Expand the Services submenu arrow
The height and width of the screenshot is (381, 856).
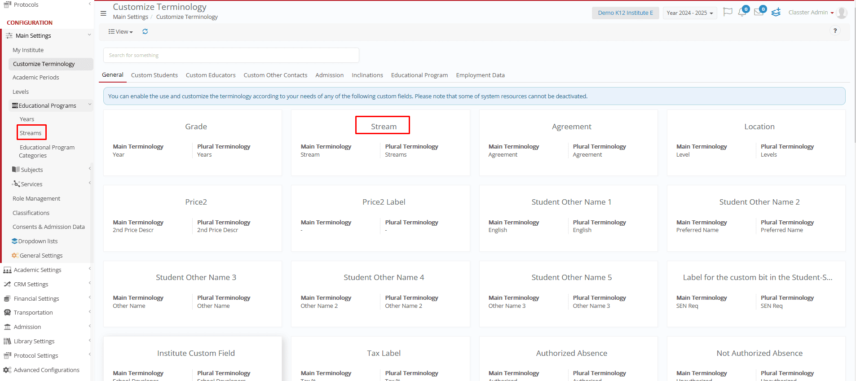pyautogui.click(x=89, y=183)
